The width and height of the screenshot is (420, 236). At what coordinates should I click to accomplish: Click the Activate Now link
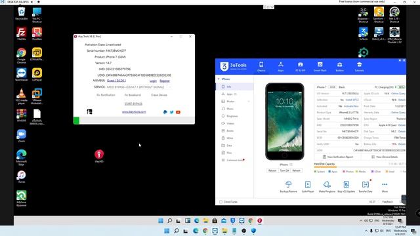(x=351, y=106)
